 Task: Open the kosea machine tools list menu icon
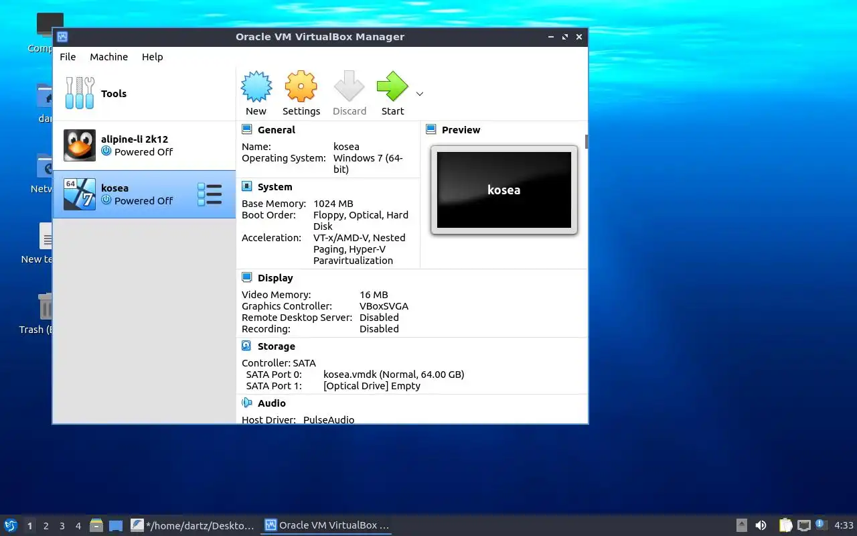[210, 194]
